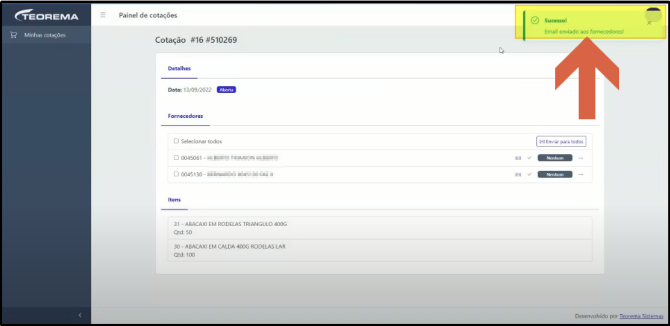Click Nenhum badge for supplier 0045130
The image size is (670, 326).
coord(555,175)
